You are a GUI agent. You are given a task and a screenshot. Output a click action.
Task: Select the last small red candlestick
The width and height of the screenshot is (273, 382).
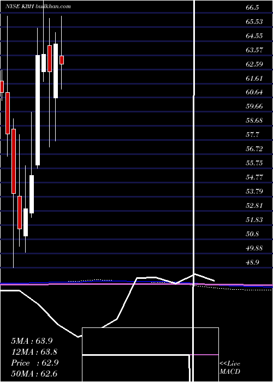tap(62, 60)
